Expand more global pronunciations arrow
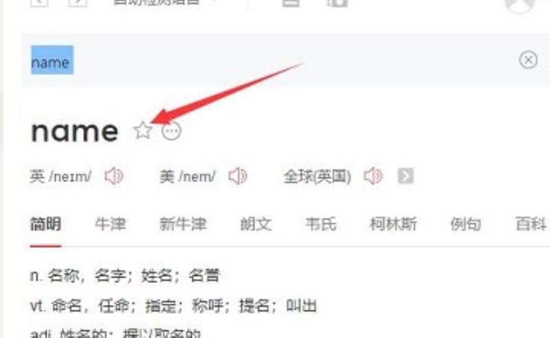 [x=406, y=176]
